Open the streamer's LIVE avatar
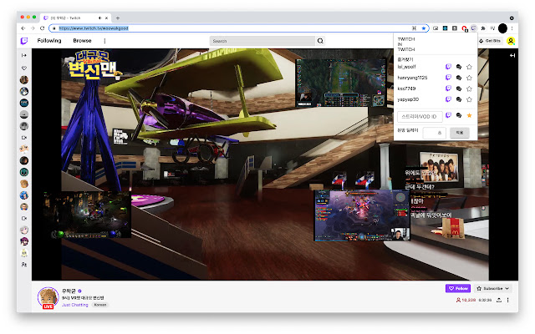 point(48,297)
